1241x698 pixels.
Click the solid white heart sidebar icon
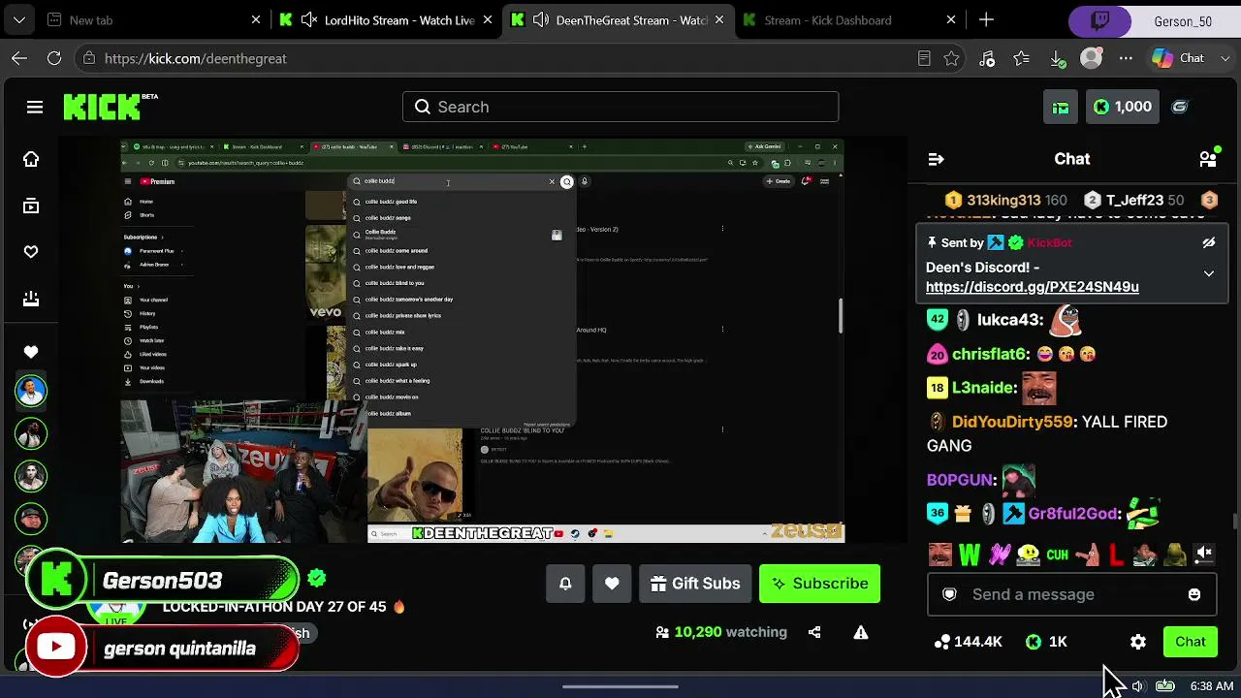[x=31, y=352]
